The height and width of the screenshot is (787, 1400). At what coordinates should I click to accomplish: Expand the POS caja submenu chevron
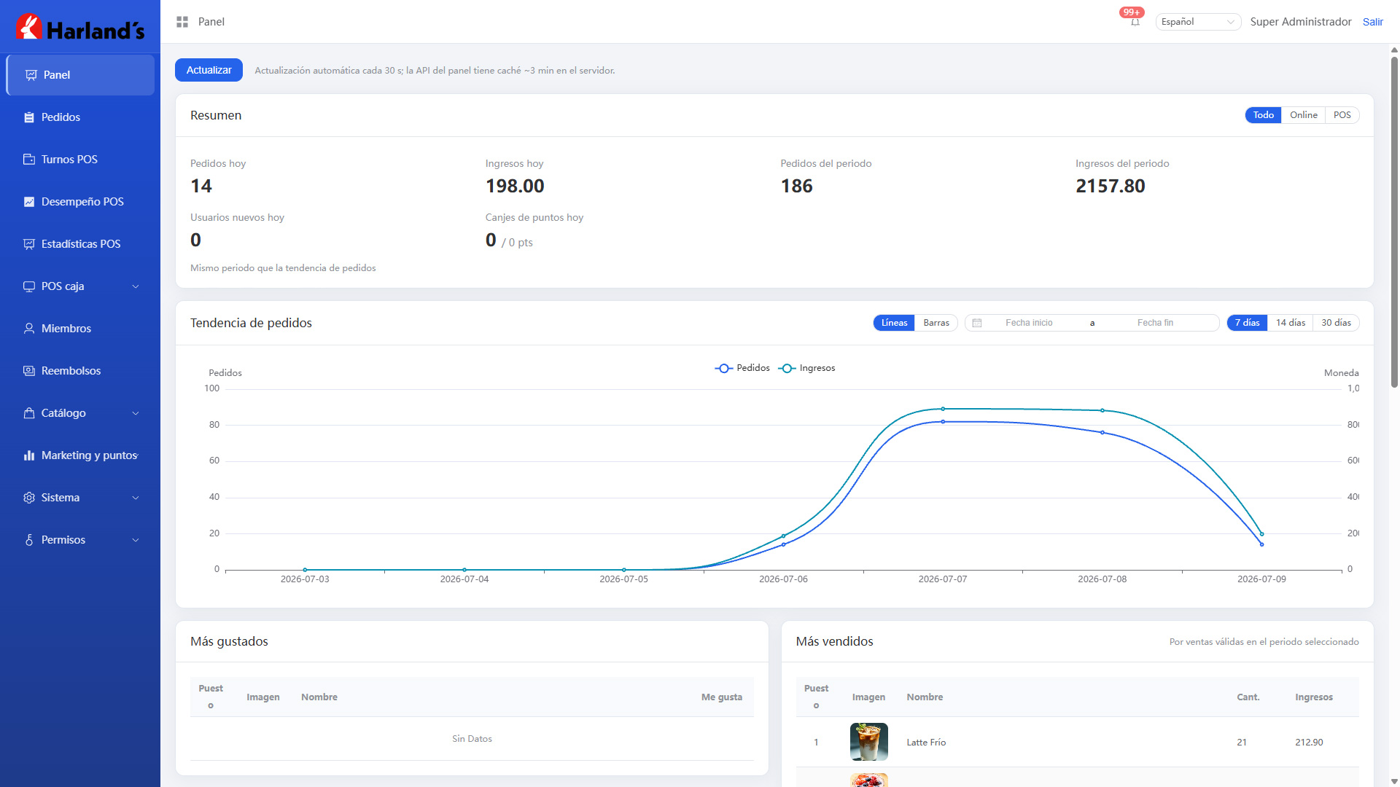tap(136, 286)
